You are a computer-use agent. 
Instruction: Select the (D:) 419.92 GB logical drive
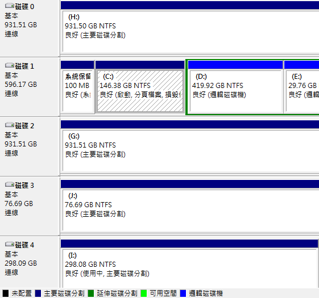pyautogui.click(x=235, y=91)
